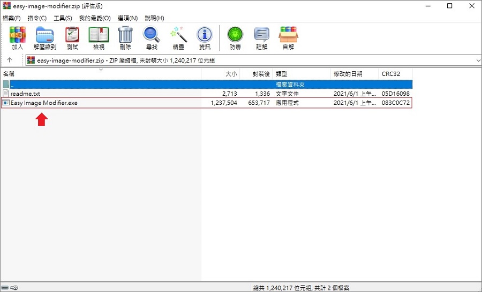
Task: Click the 自解 (SFX) toolbar icon
Action: 288,35
